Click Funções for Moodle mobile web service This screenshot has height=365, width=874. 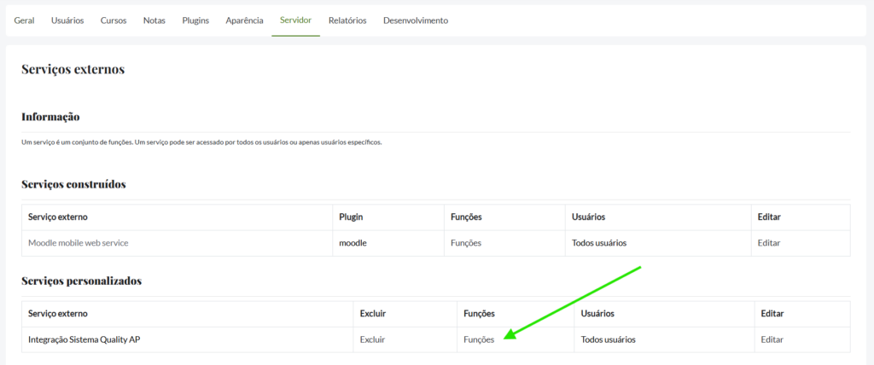(x=465, y=243)
